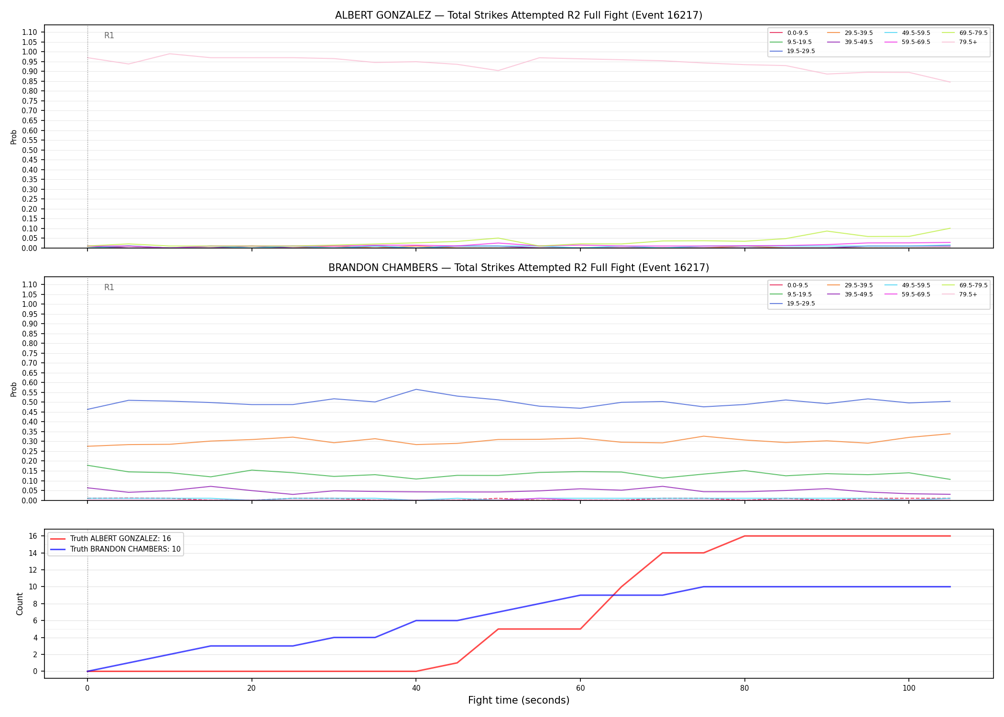The width and height of the screenshot is (1004, 717).
Task: Select 19.5-29.5 legend entry in Gonzalez chart
Action: (793, 51)
